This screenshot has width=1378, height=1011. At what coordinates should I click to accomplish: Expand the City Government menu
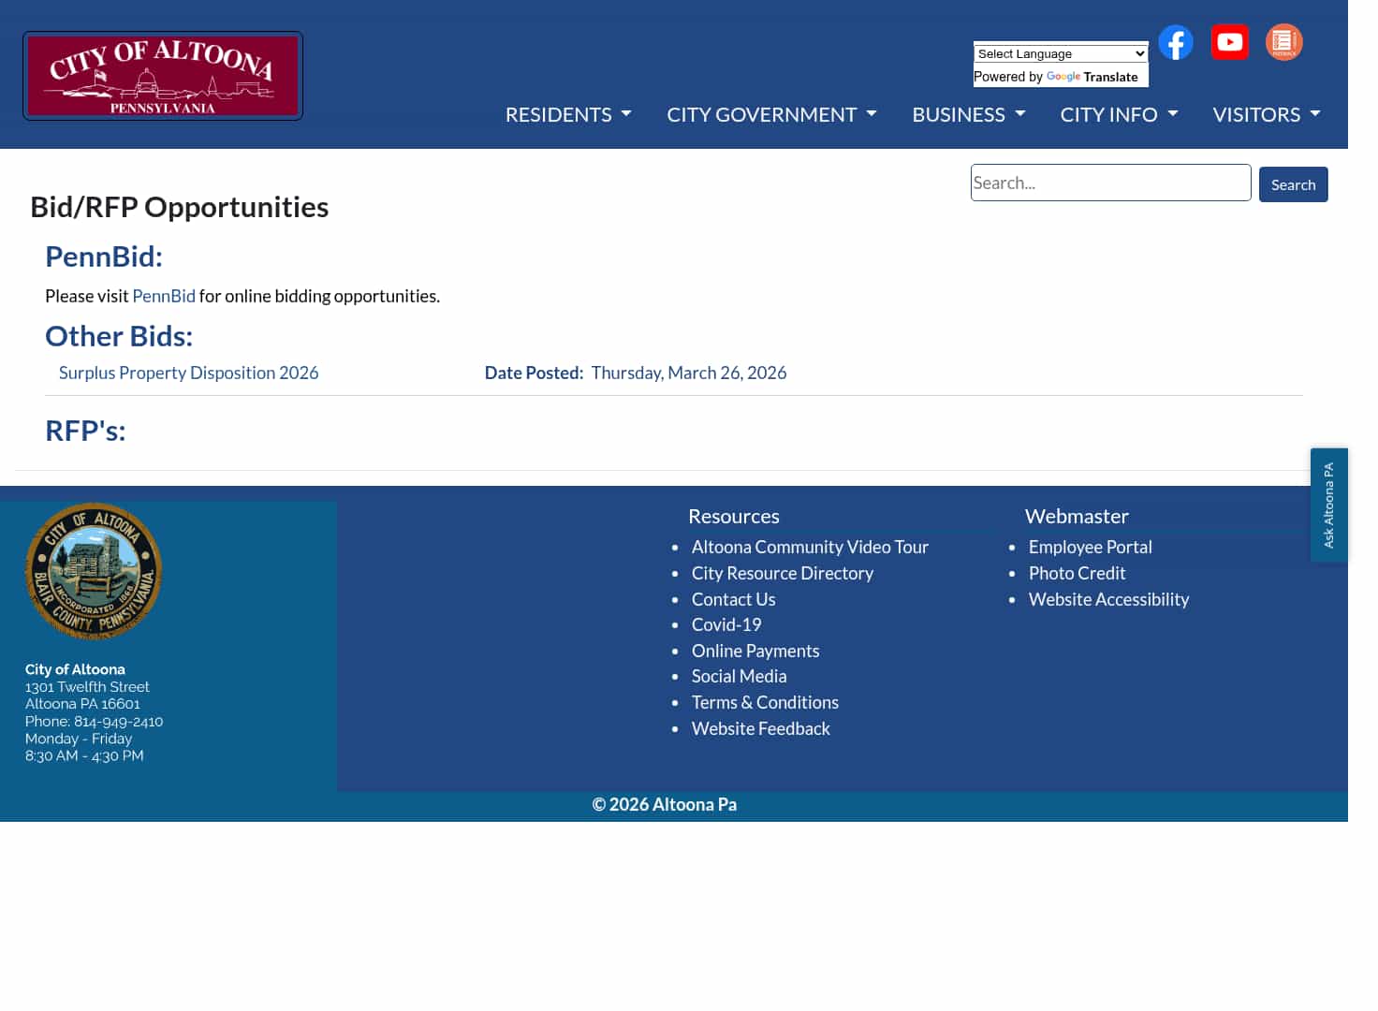(x=771, y=114)
